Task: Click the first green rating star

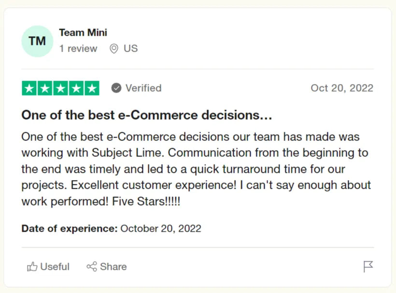Action: pos(29,88)
